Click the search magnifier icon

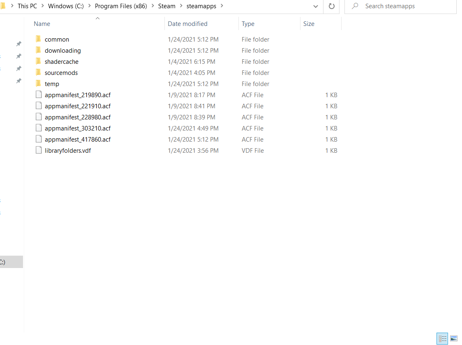click(x=355, y=6)
